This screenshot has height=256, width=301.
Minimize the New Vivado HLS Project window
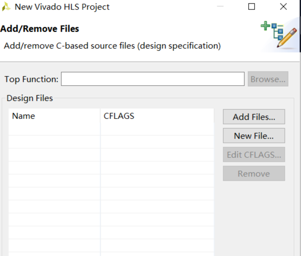[x=220, y=6]
